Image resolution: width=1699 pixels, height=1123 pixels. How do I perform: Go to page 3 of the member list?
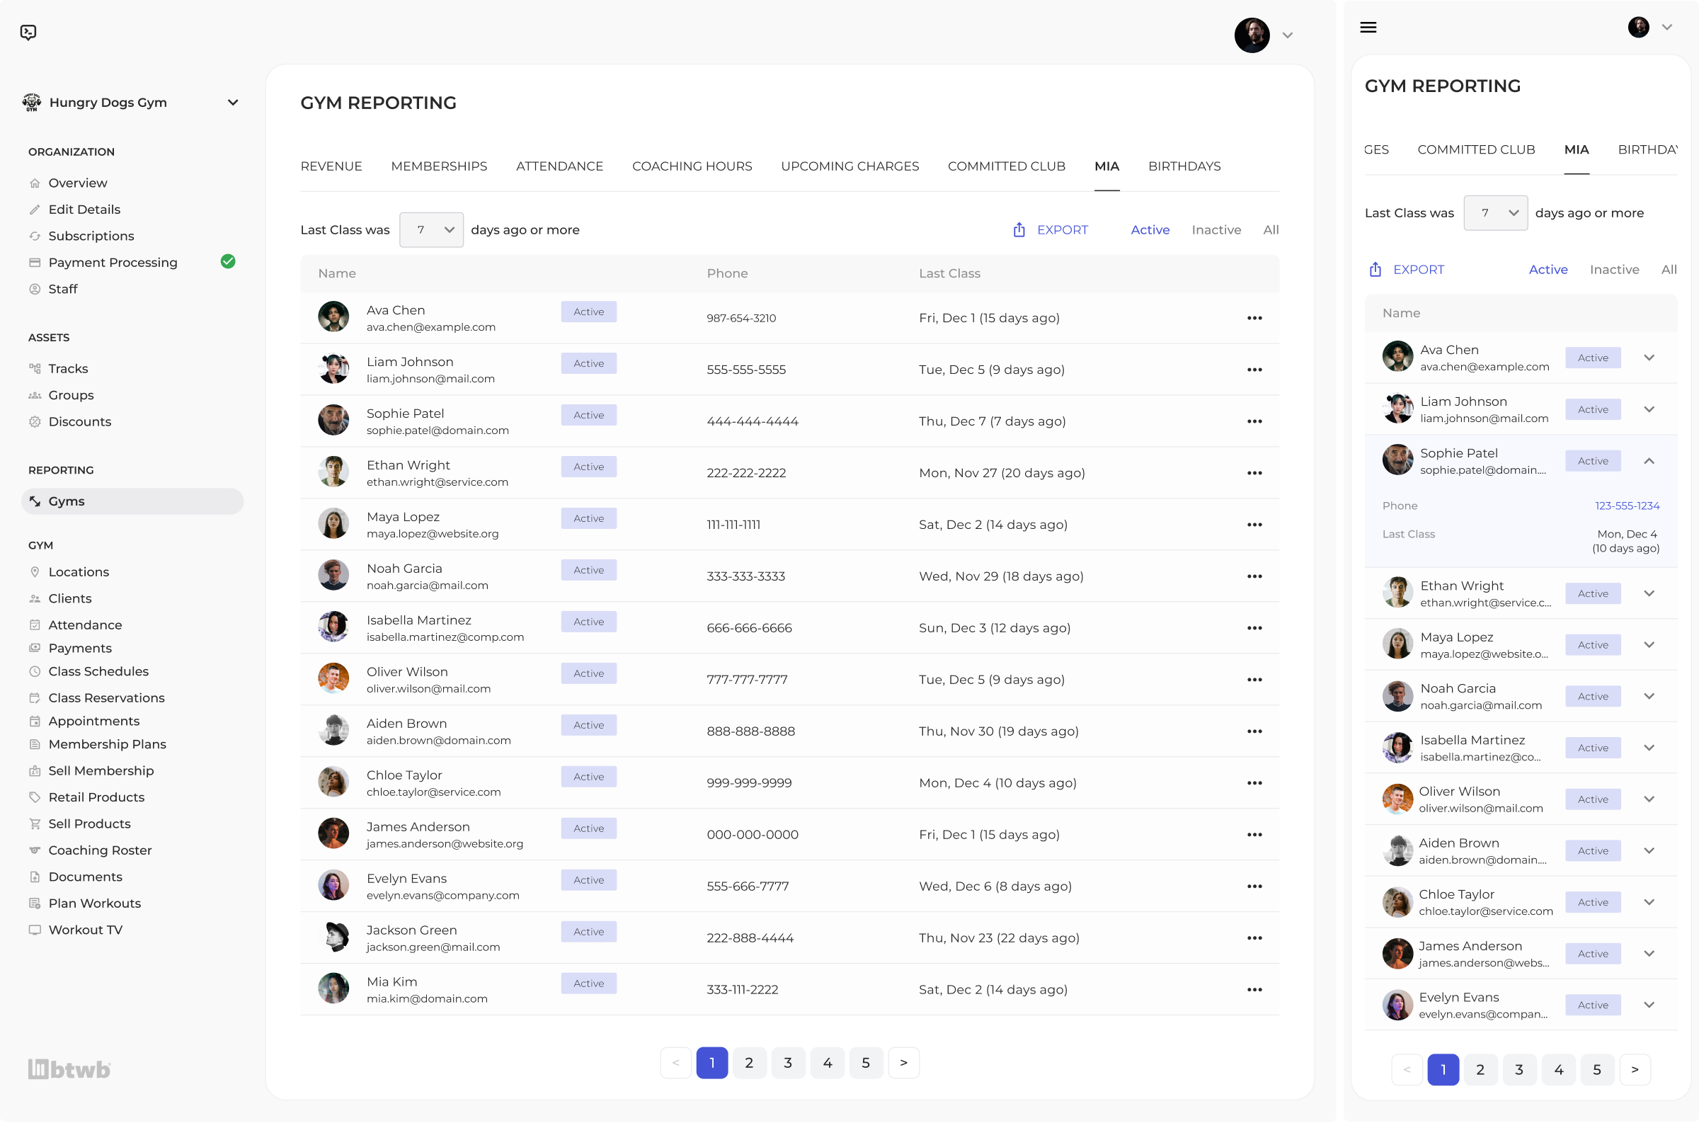pyautogui.click(x=789, y=1063)
